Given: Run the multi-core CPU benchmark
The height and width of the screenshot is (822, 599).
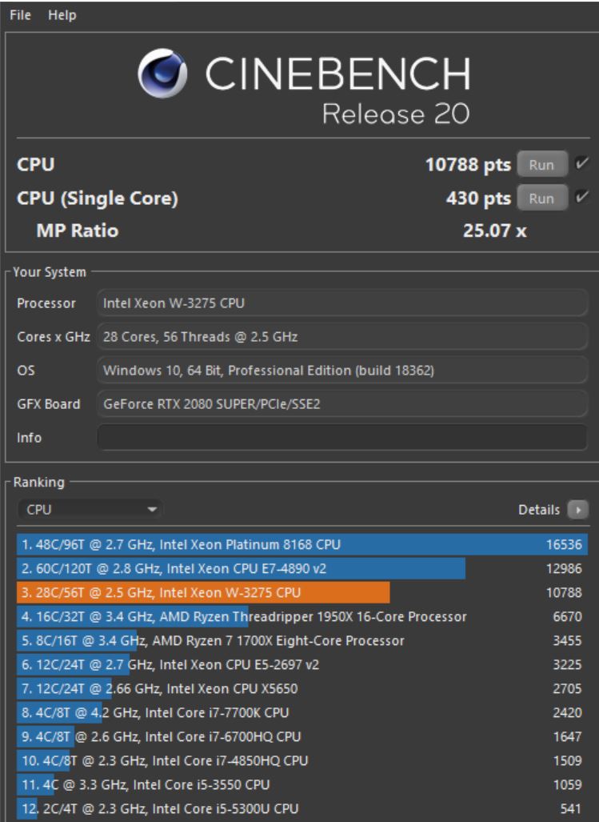Looking at the screenshot, I should (x=541, y=165).
